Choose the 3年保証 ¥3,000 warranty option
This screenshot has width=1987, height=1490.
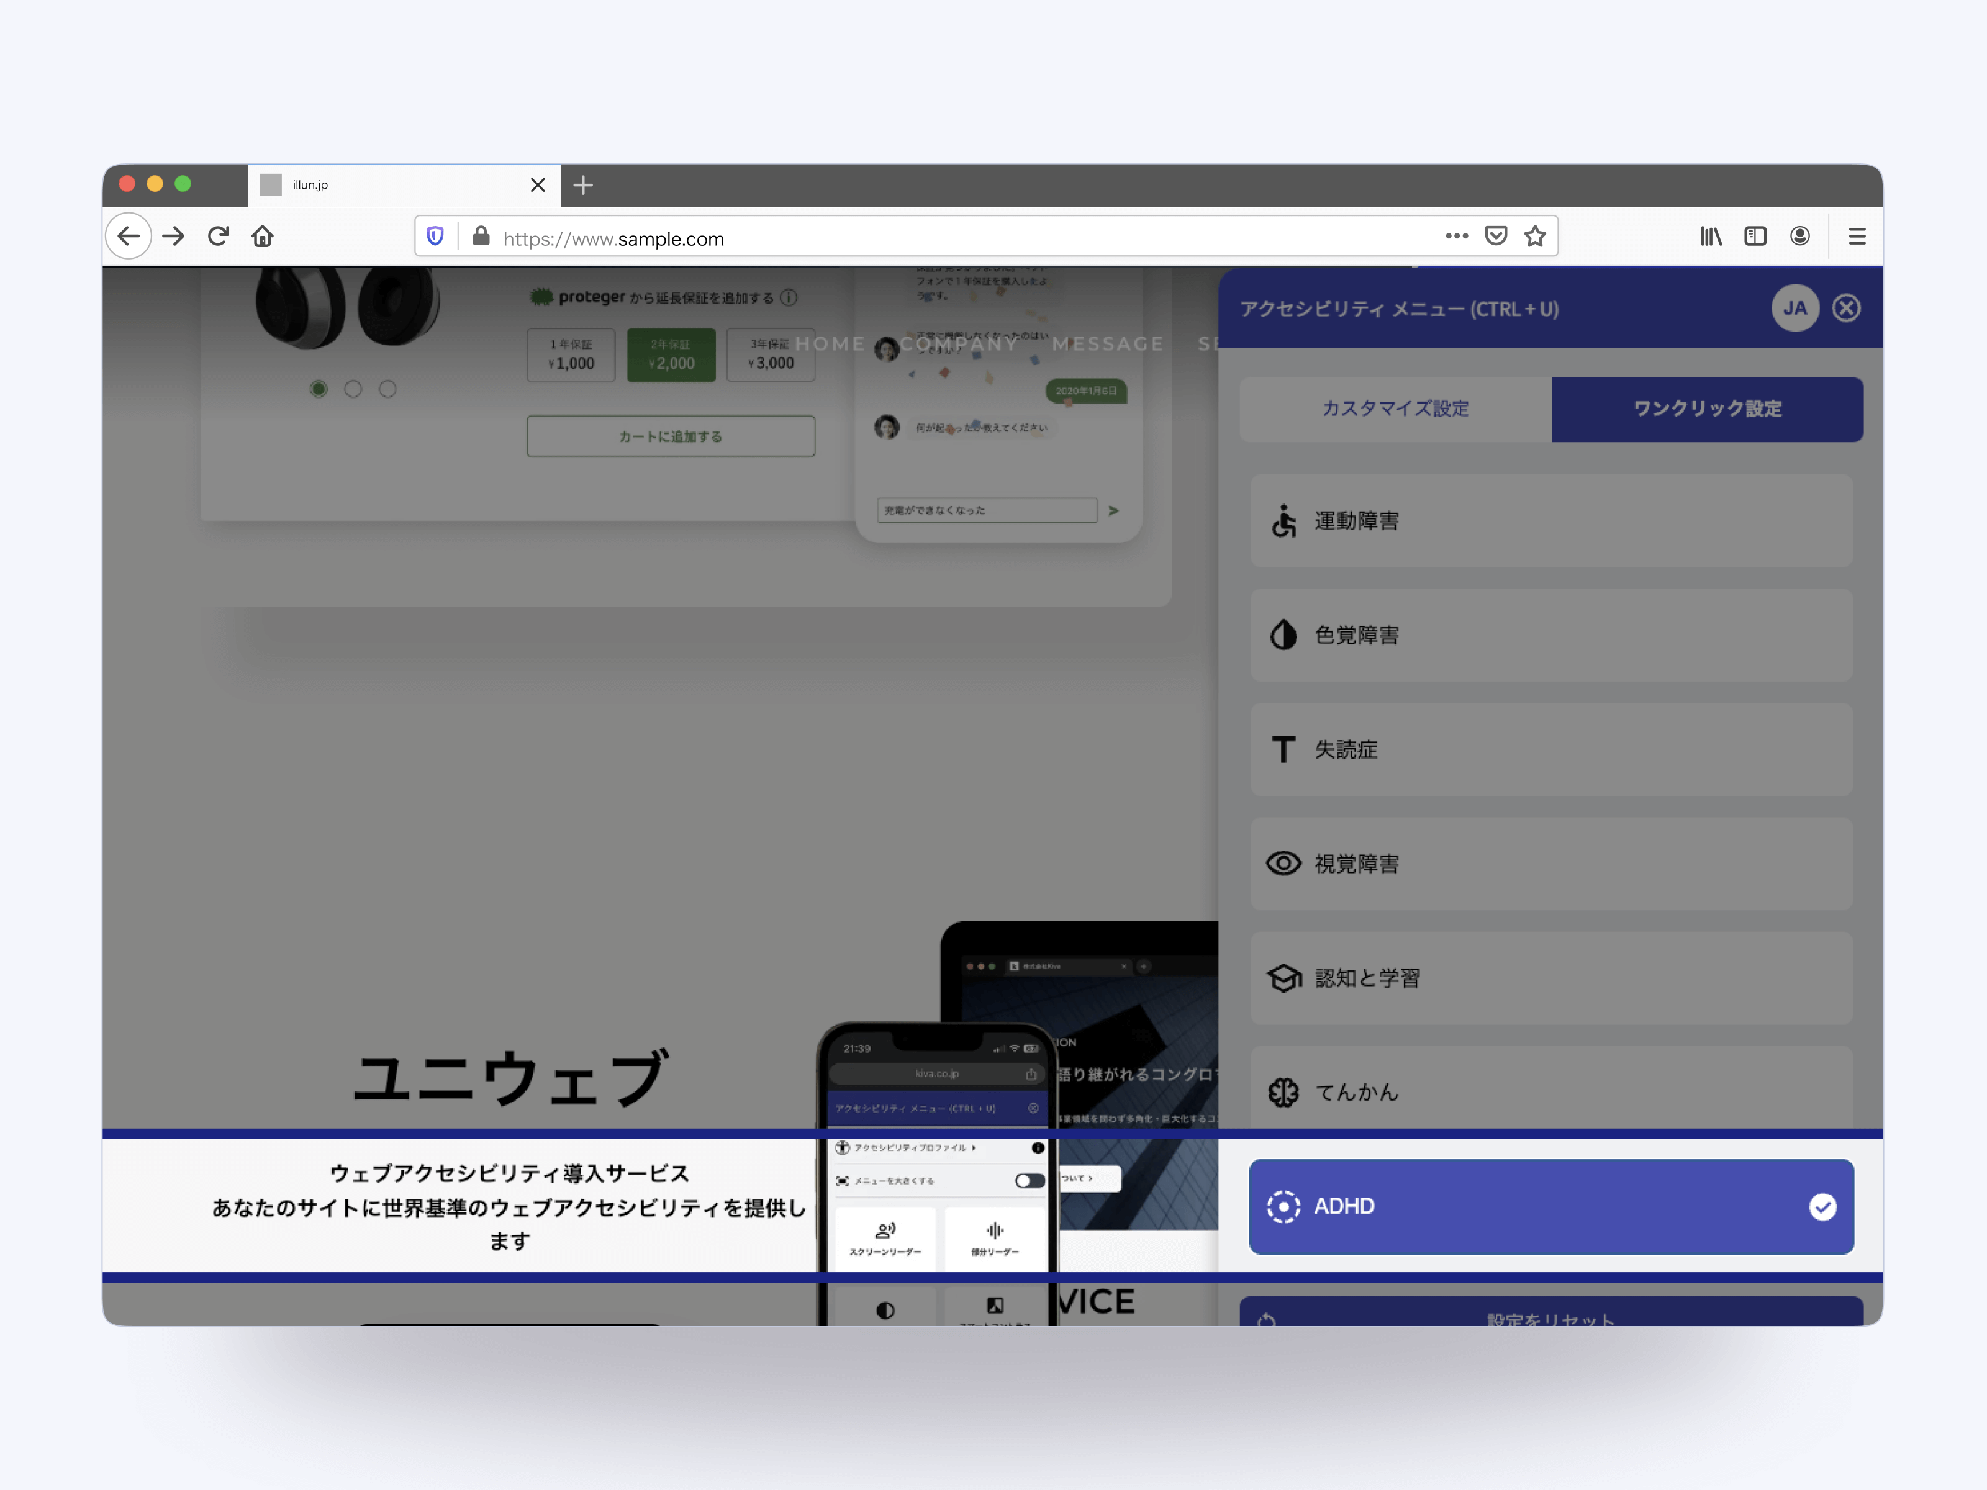(771, 354)
